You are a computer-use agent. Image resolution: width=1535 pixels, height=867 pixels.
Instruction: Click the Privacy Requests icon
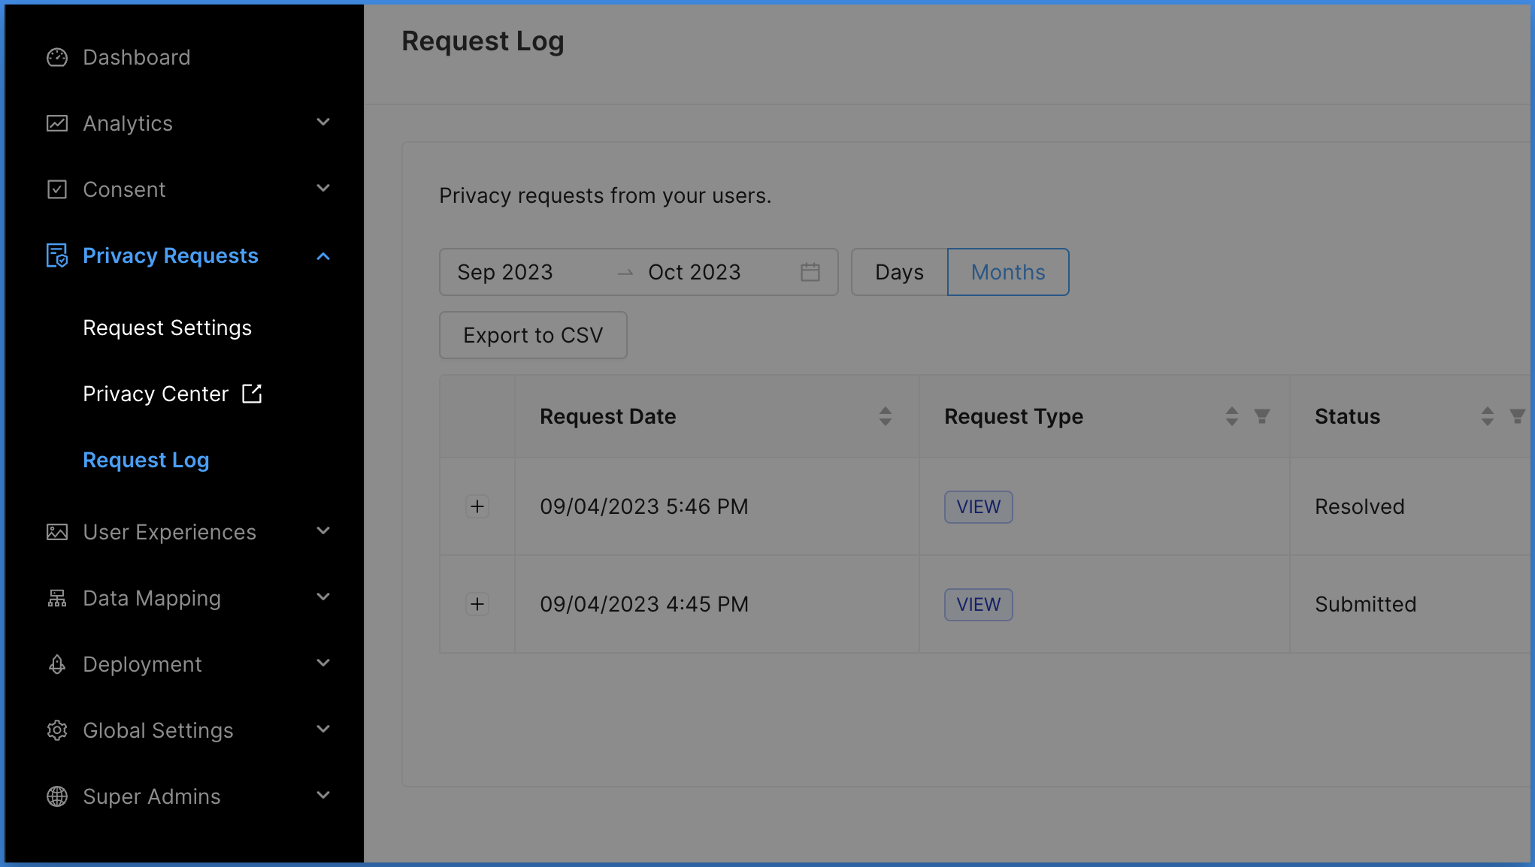point(56,255)
